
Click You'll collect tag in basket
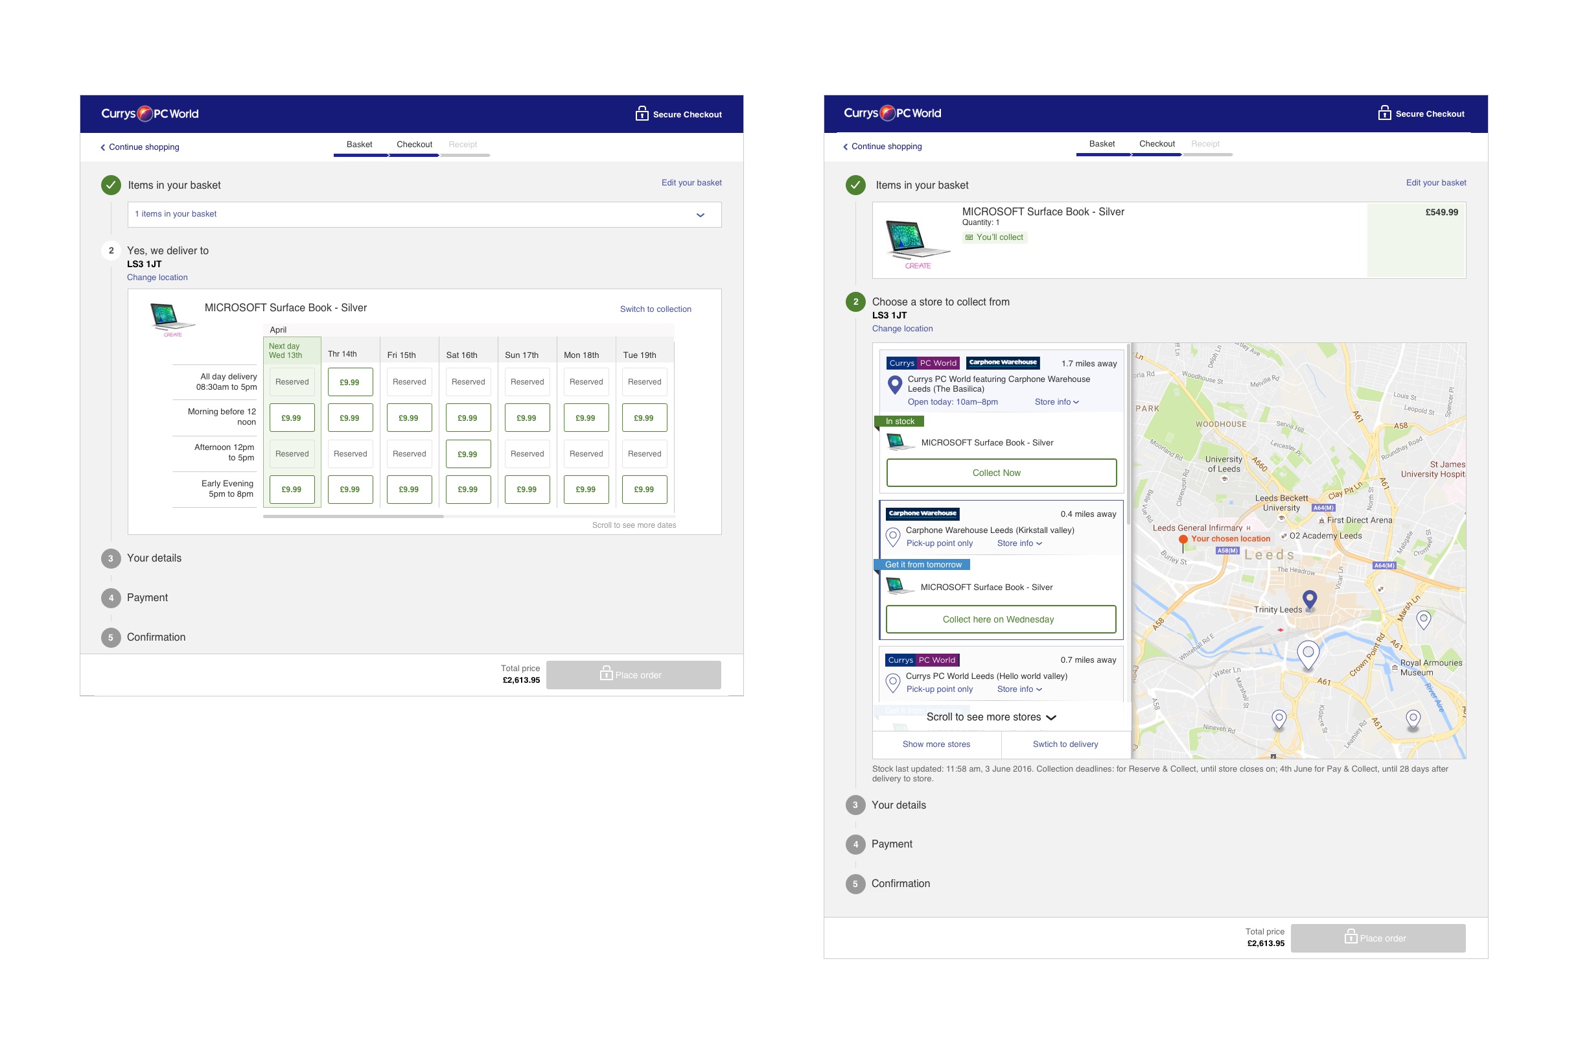[x=994, y=237]
